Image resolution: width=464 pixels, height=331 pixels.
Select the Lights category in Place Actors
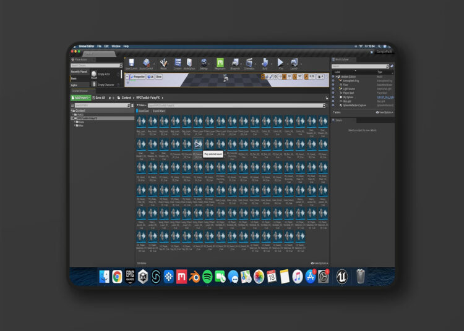(74, 85)
